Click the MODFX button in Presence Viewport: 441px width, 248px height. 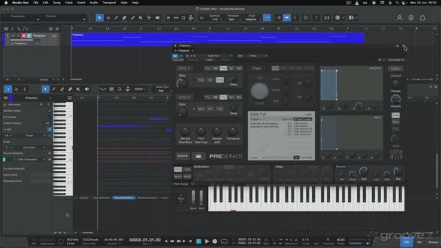pos(183,156)
